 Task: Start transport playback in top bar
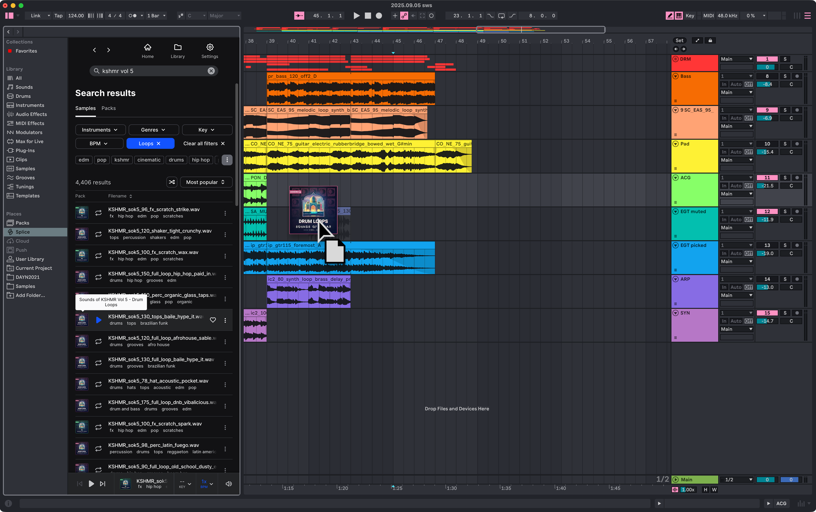click(356, 16)
